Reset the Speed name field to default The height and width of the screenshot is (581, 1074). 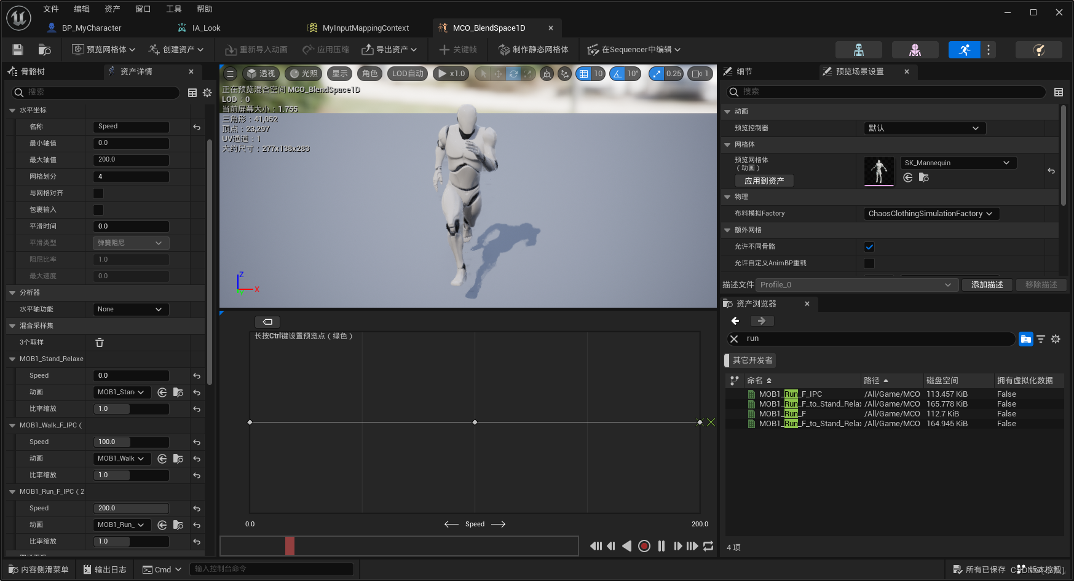tap(197, 127)
